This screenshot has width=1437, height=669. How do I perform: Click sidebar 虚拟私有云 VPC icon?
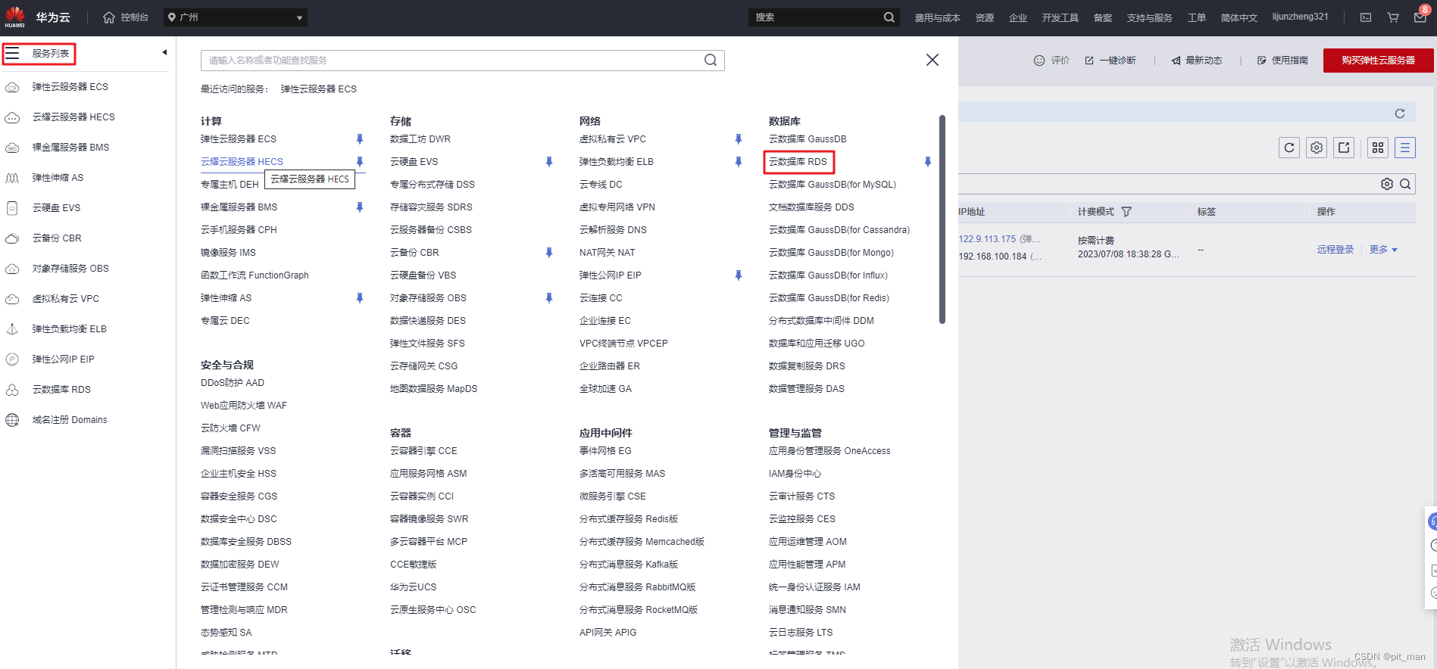point(12,299)
